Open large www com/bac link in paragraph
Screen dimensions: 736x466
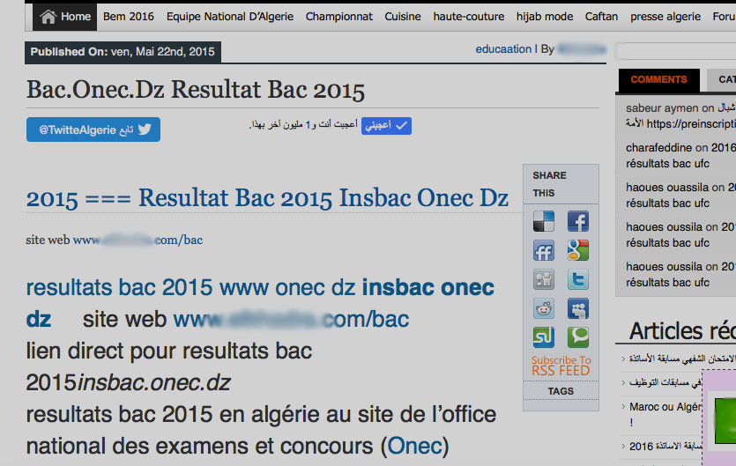tap(291, 319)
